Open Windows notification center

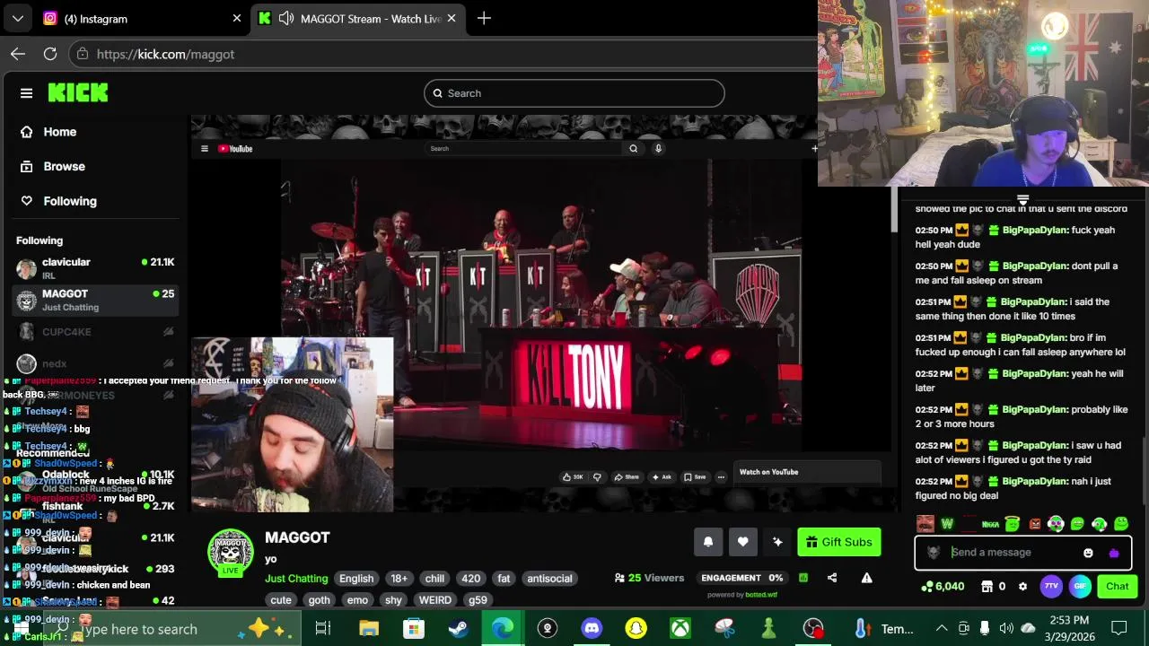pyautogui.click(x=1118, y=628)
